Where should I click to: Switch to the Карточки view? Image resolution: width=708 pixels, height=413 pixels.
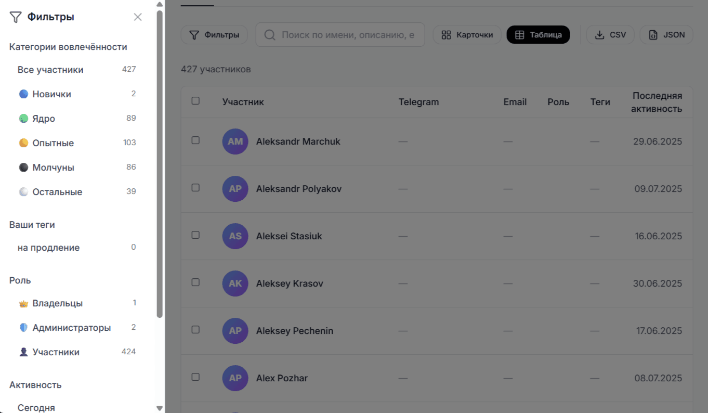[467, 35]
